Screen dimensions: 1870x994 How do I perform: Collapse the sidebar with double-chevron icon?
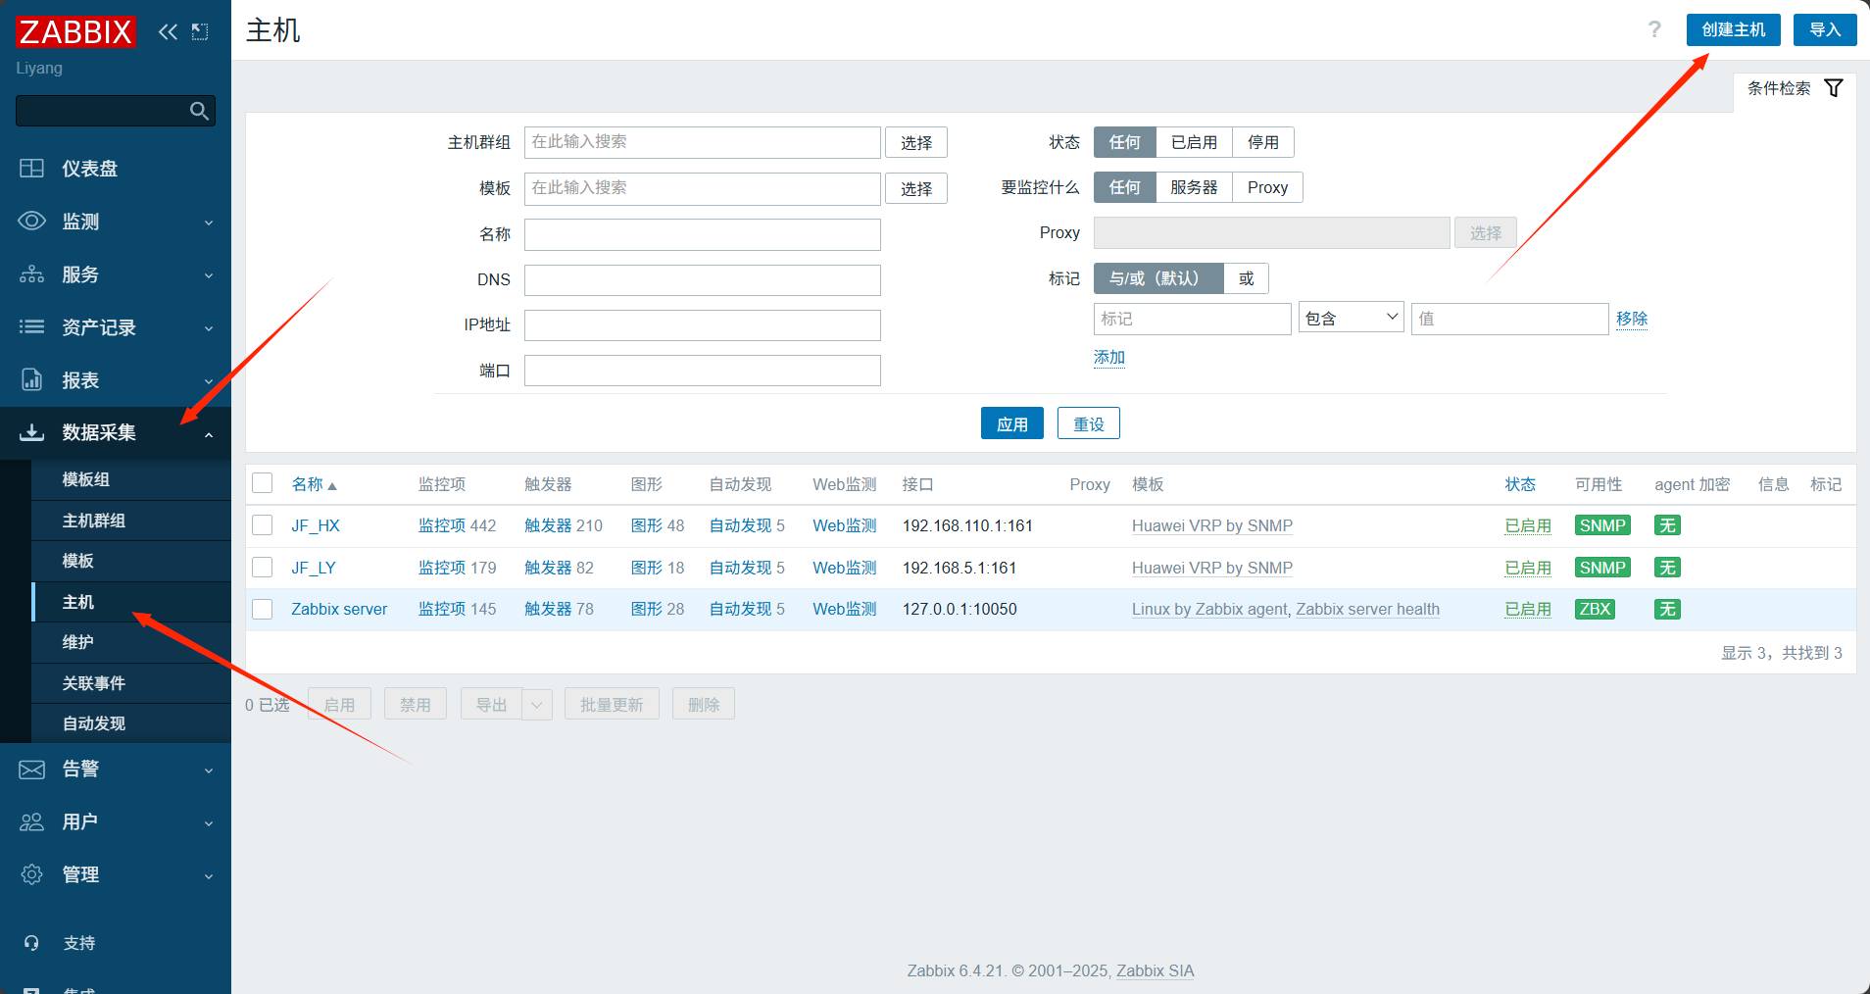point(169,31)
